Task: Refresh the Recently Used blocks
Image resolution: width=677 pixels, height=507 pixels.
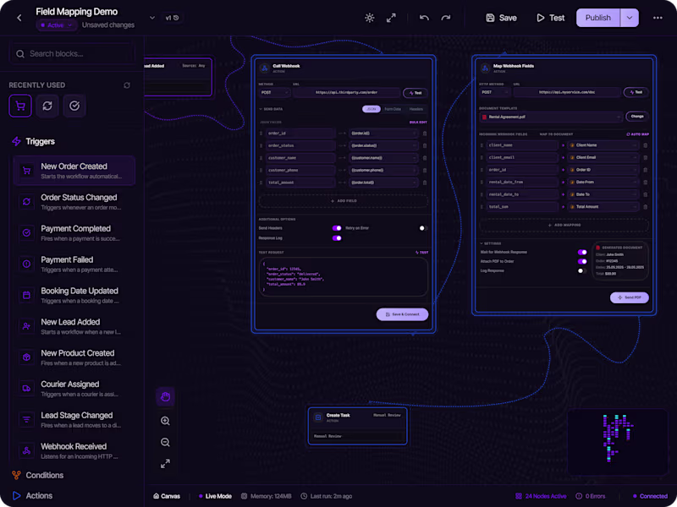Action: coord(127,85)
